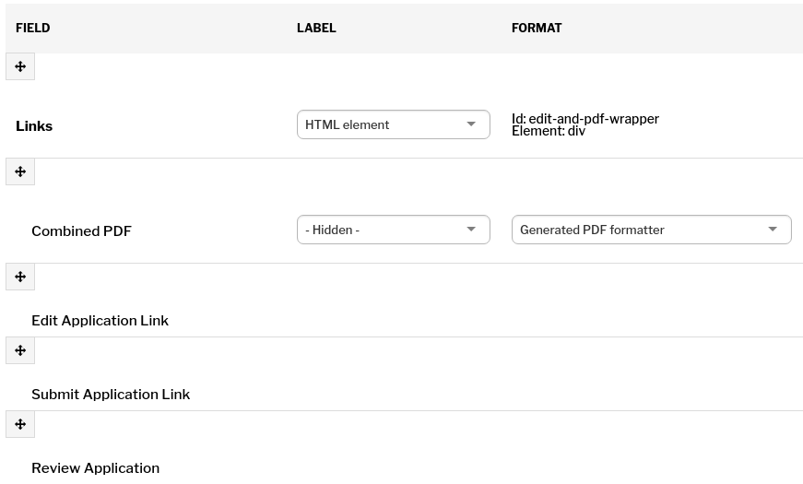The height and width of the screenshot is (484, 803).
Task: Click the FIELD column header
Action: pyautogui.click(x=33, y=29)
